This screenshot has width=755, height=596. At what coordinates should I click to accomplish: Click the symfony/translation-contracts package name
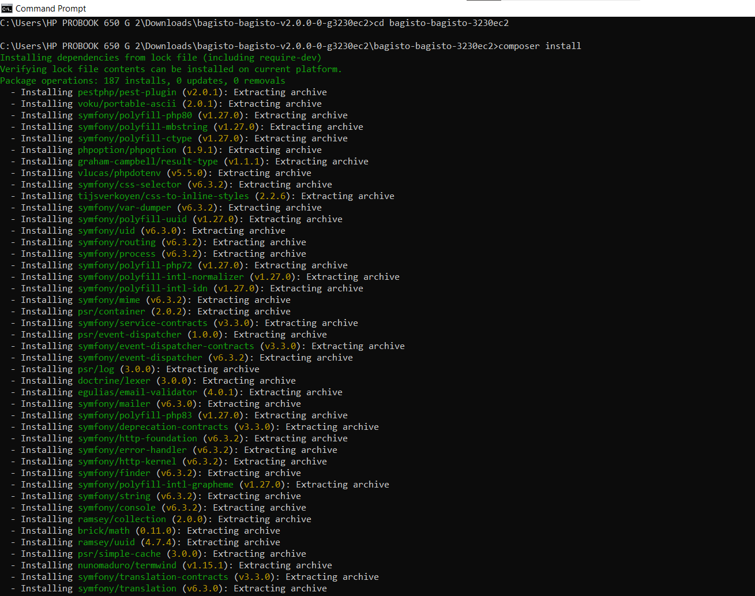click(153, 577)
